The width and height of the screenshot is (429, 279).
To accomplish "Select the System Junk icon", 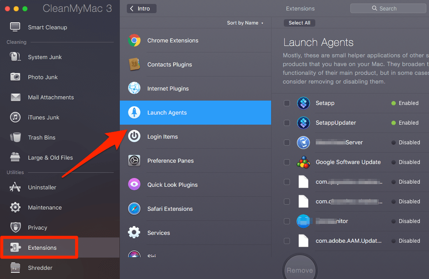I will click(15, 57).
